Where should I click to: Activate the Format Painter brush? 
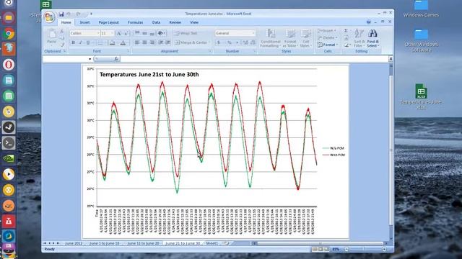62,45
